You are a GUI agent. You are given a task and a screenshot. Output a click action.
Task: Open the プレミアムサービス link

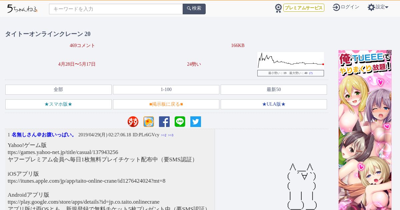click(304, 8)
